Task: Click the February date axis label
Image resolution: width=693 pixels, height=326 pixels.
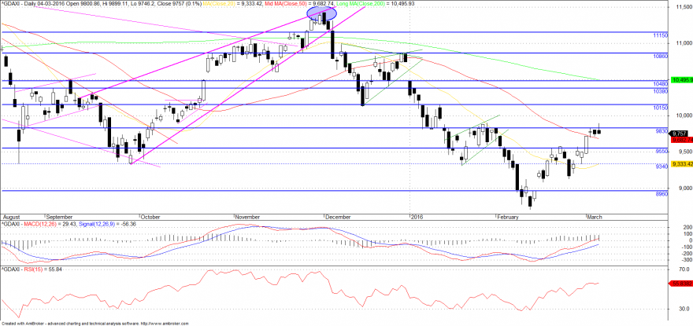Action: click(x=508, y=217)
